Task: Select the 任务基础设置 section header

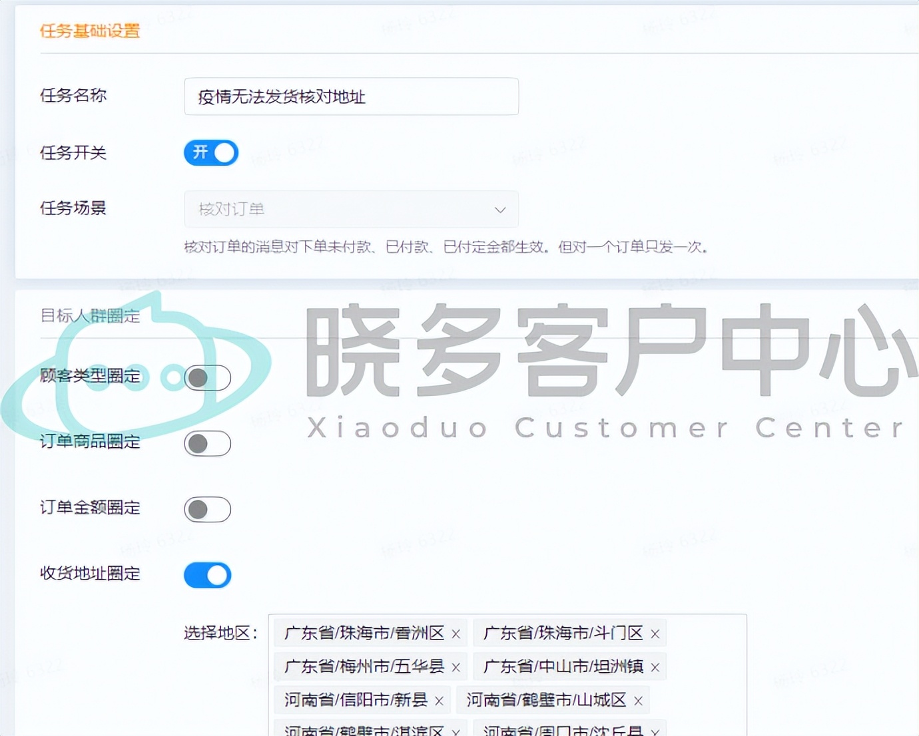Action: click(x=90, y=31)
